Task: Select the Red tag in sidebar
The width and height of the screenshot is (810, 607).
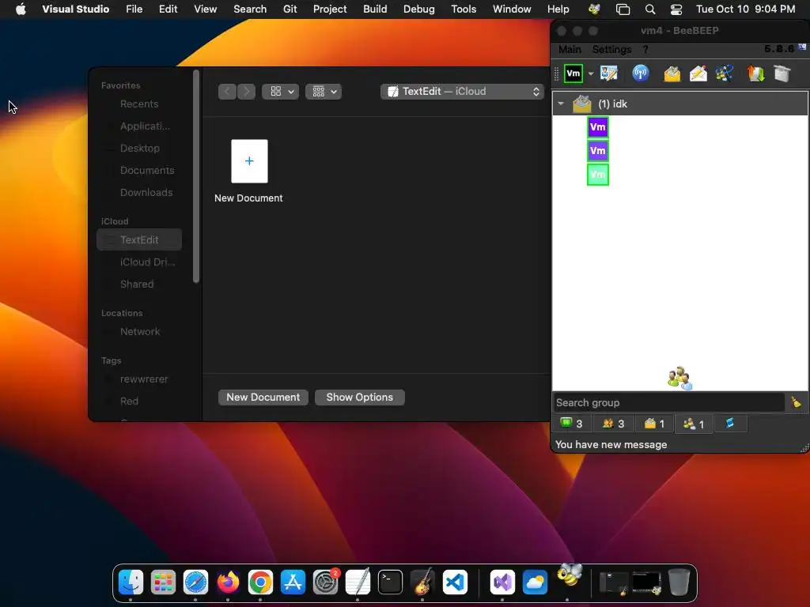Action: [139, 401]
